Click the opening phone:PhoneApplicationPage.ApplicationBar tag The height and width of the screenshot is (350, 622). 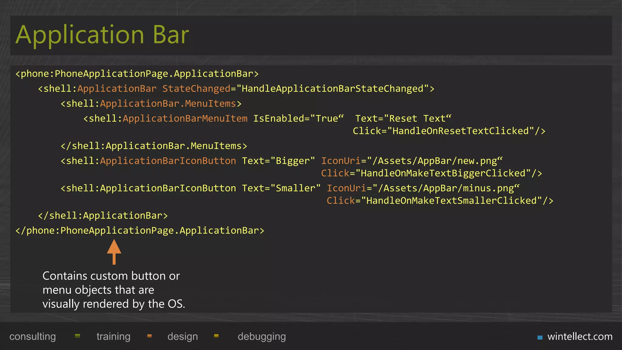point(137,74)
